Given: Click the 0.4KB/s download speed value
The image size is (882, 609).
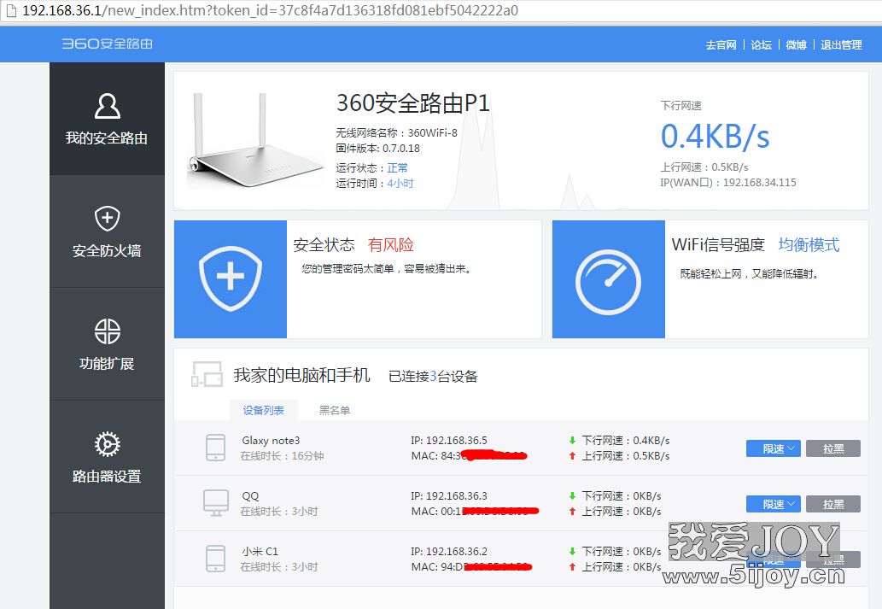Looking at the screenshot, I should coord(715,136).
